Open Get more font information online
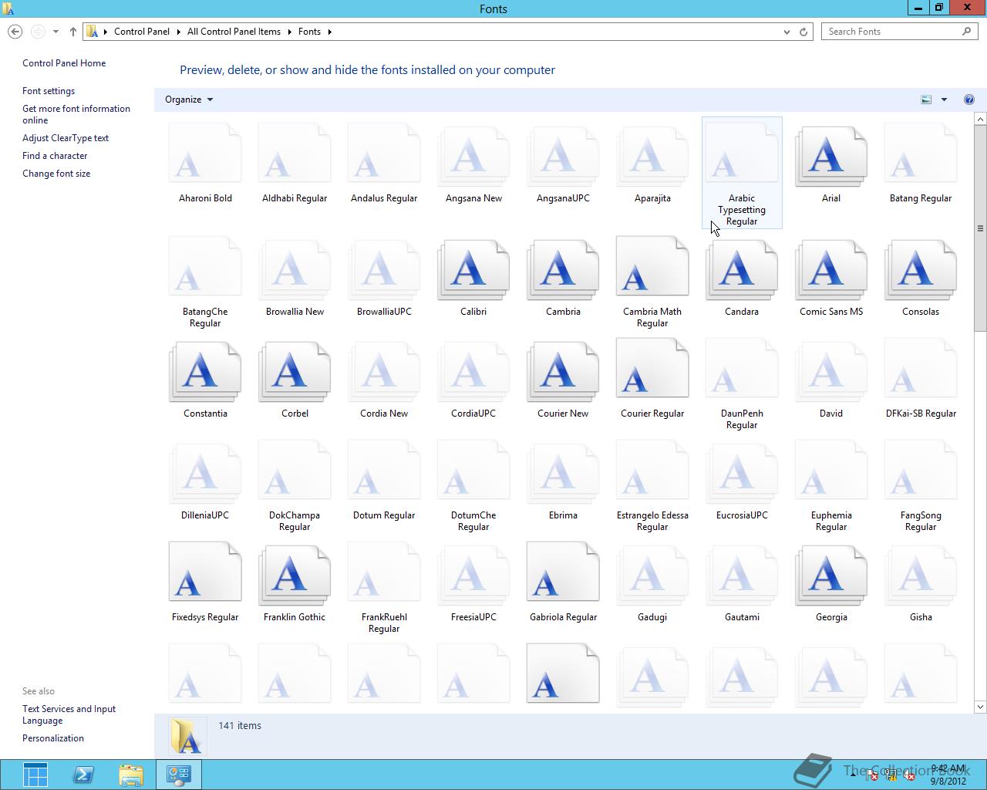The width and height of the screenshot is (987, 790). coord(76,114)
